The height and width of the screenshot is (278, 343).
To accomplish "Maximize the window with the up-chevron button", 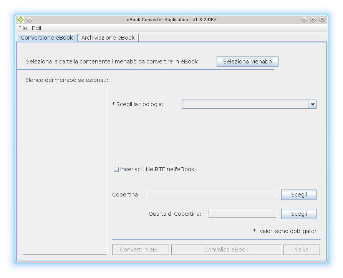I will click(313, 19).
